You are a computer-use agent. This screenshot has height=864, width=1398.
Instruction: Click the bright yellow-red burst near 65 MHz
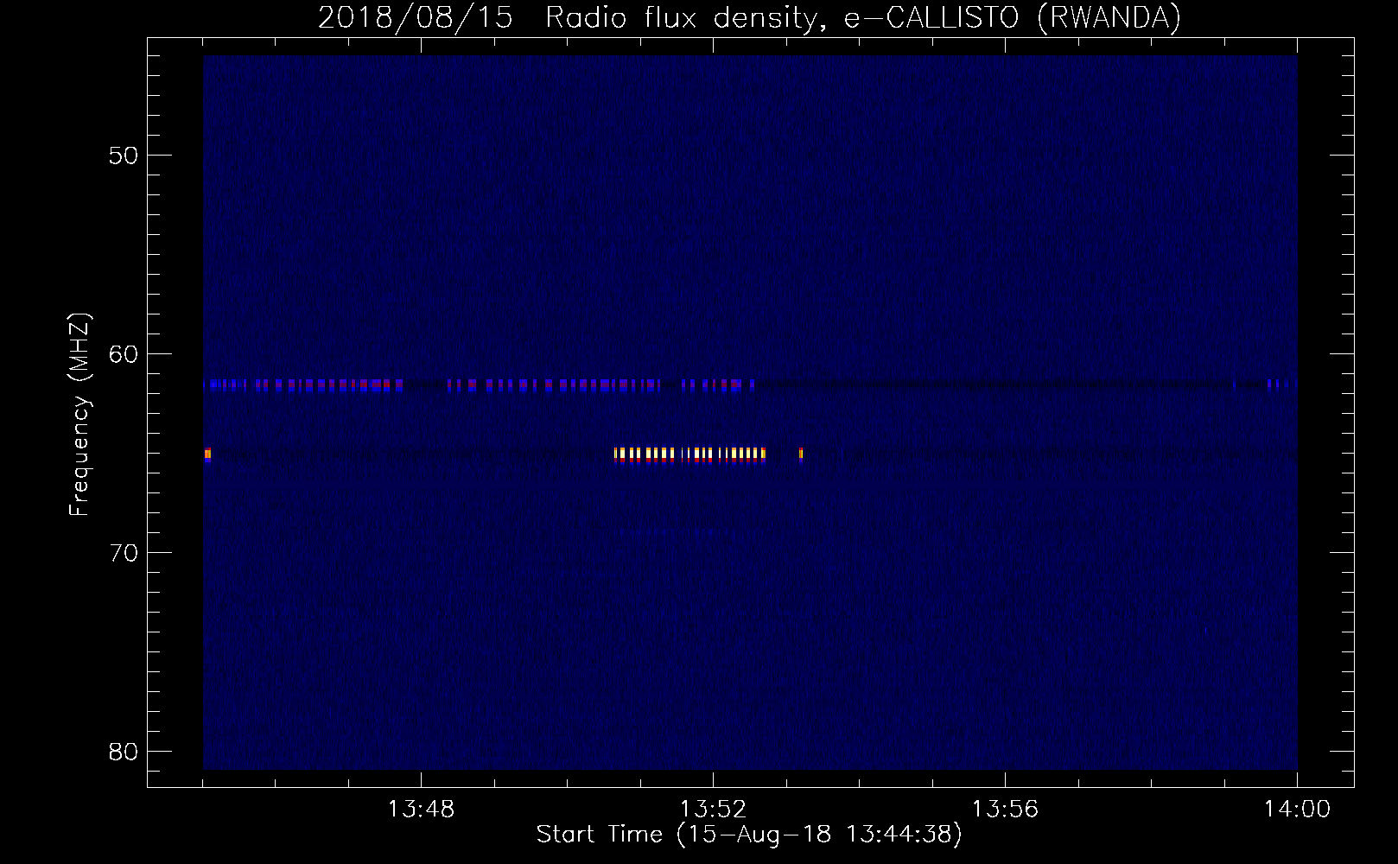(689, 454)
